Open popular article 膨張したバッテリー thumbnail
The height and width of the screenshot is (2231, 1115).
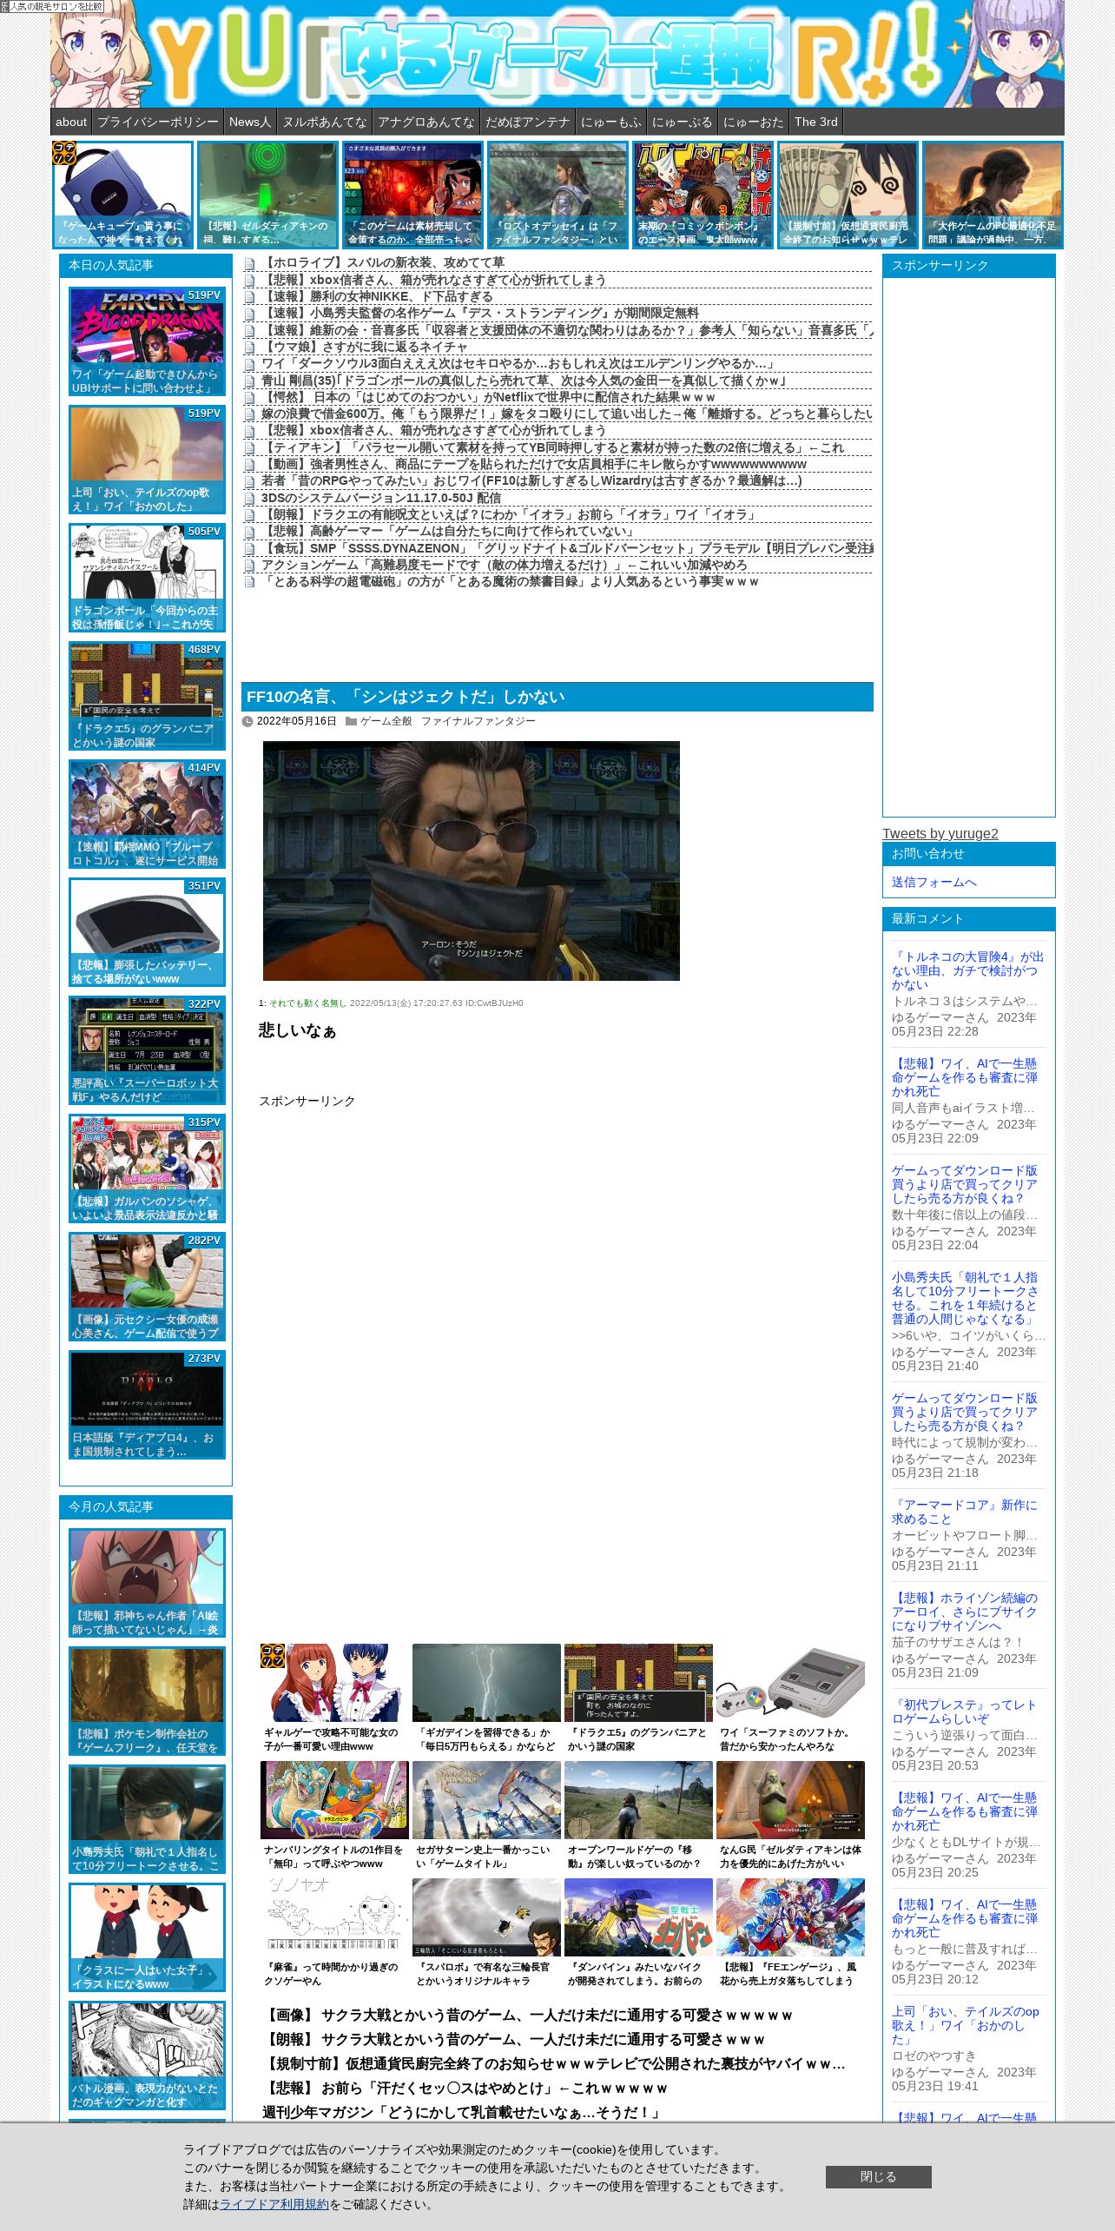[x=147, y=931]
